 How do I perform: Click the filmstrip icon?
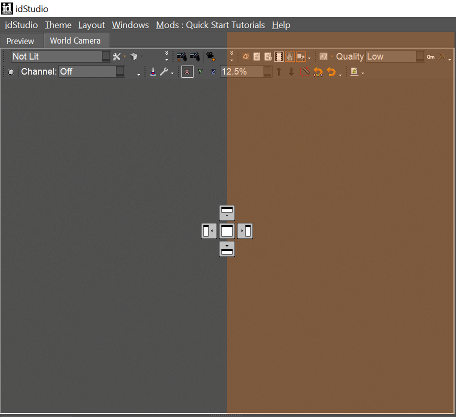(278, 57)
